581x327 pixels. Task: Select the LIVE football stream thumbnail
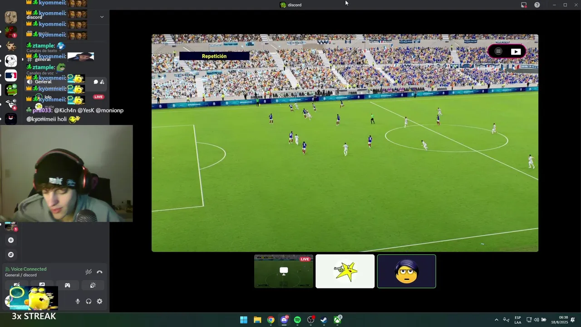coord(284,271)
